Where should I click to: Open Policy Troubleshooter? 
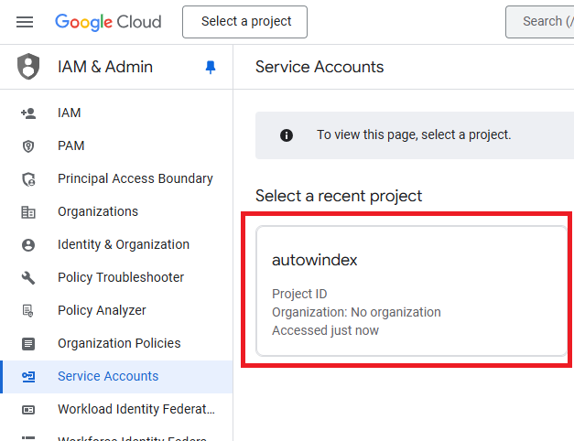116,277
